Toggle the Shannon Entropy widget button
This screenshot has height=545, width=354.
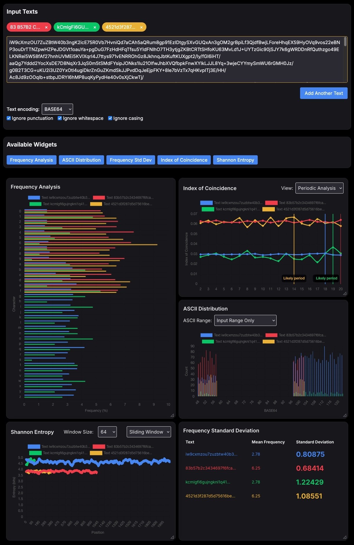235,160
